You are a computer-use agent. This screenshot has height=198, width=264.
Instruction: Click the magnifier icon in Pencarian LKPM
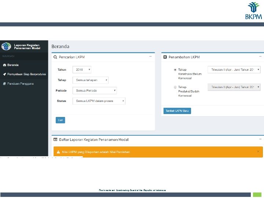click(x=55, y=57)
